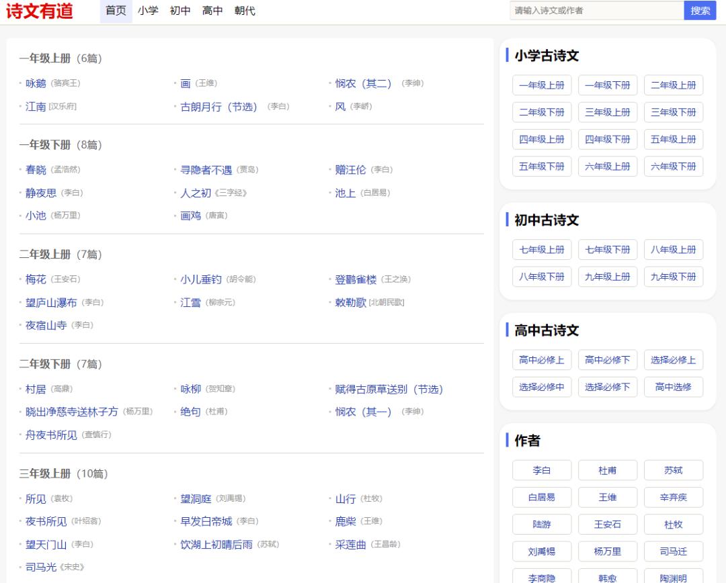Open the poem 咏鹅 link
This screenshot has width=726, height=583.
(x=36, y=84)
